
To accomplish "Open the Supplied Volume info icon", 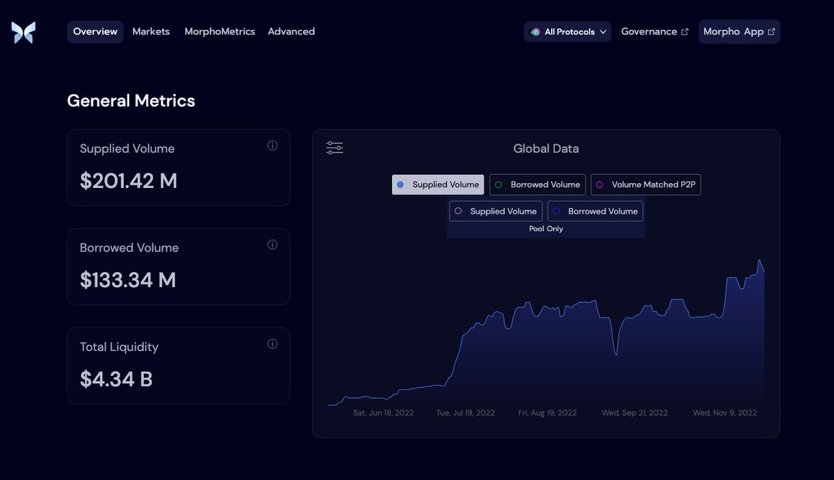I will [x=273, y=146].
